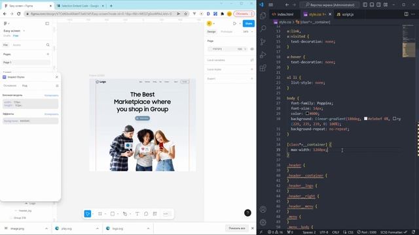
Task: Add a new page with plus icon
Action: click(x=48, y=54)
